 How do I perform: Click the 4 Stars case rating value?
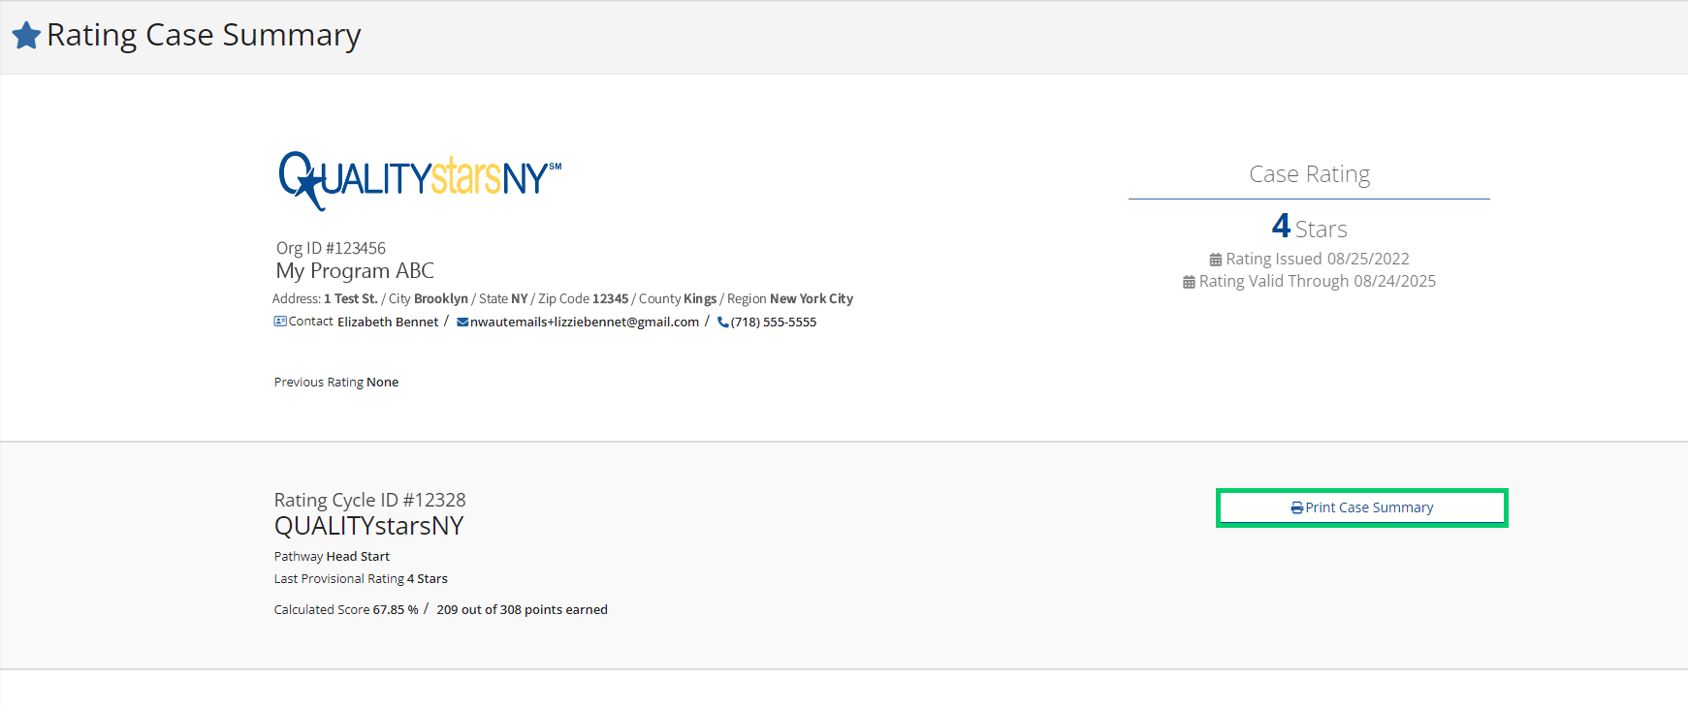pyautogui.click(x=1309, y=228)
